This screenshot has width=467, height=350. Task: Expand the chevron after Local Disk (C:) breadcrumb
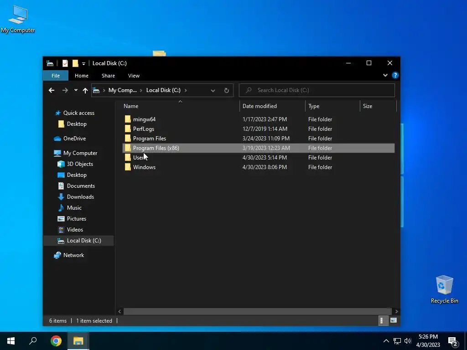(186, 90)
